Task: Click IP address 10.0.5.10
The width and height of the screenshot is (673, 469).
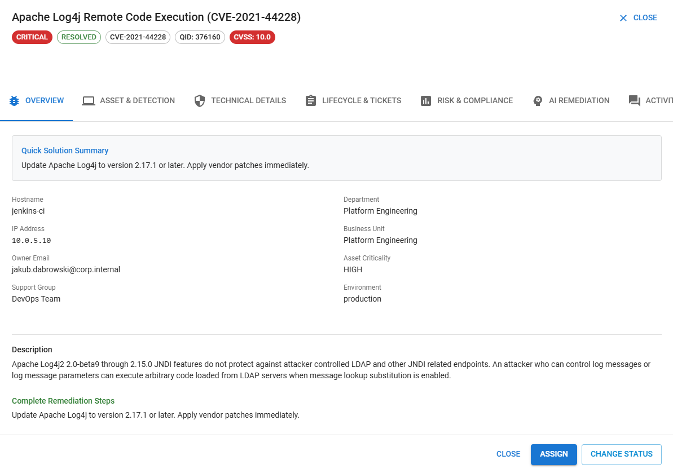Action: coord(32,241)
